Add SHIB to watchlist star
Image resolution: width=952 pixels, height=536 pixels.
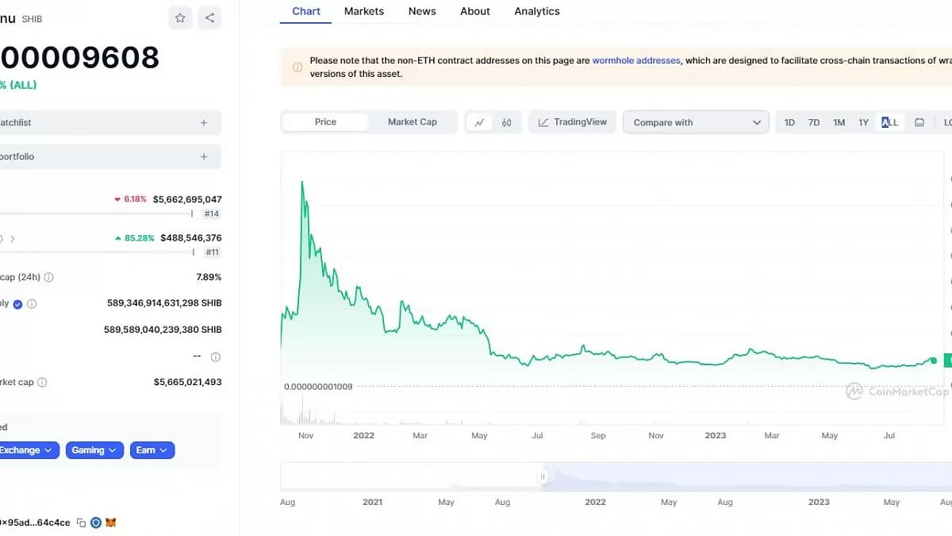[179, 17]
